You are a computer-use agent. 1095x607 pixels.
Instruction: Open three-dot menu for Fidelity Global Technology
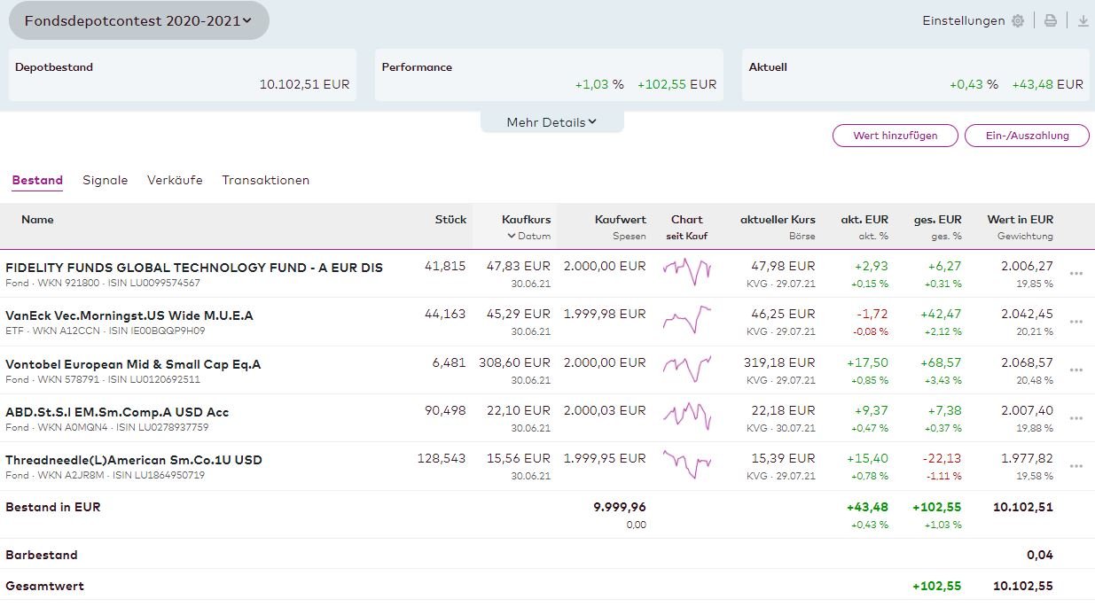click(x=1076, y=274)
